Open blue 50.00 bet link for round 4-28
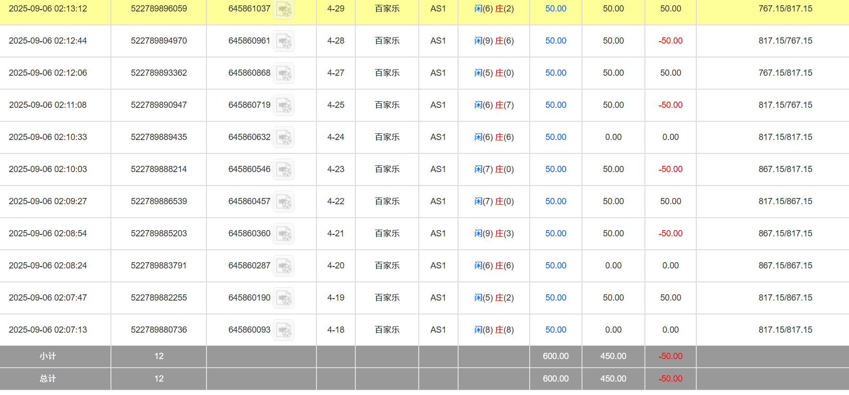Image resolution: width=849 pixels, height=395 pixels. [556, 41]
